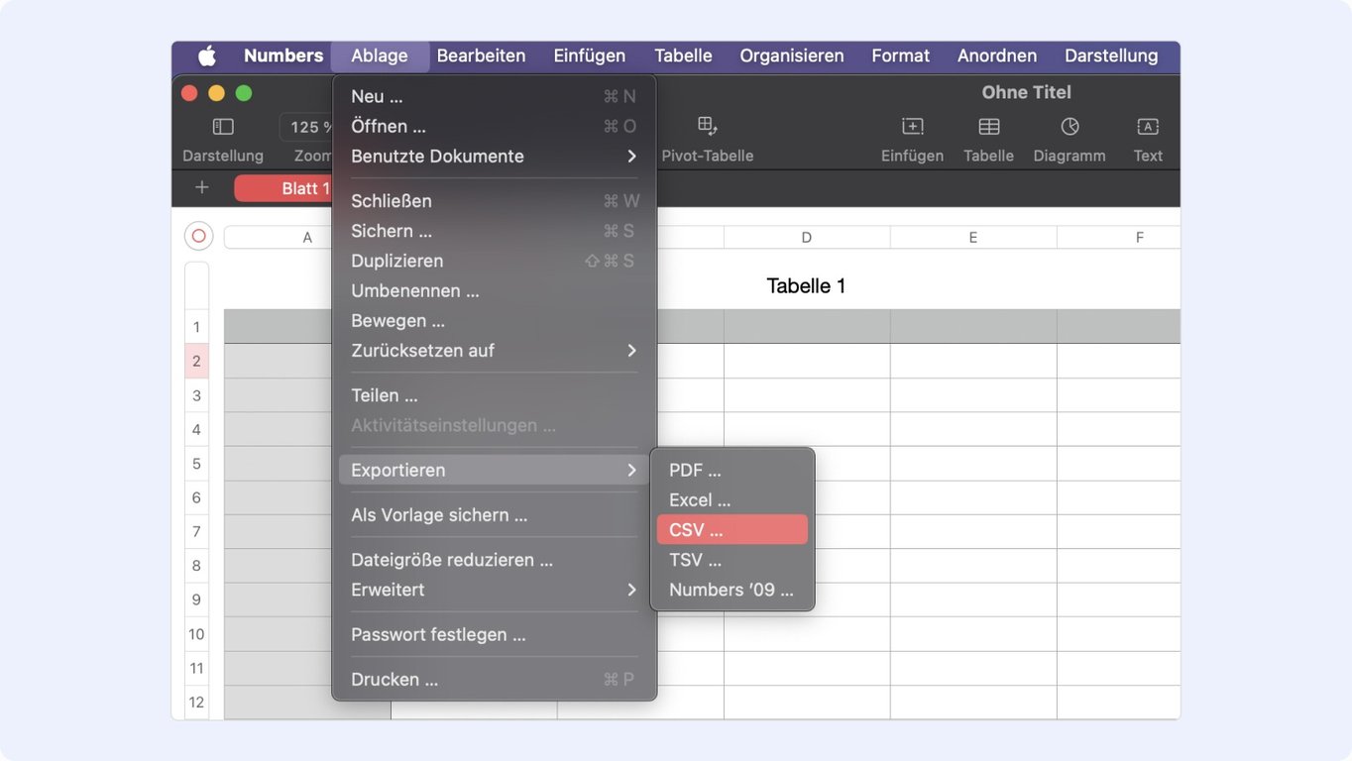Choose Umbenennen … from the menu
Screen dimensions: 1352x761
(x=494, y=290)
